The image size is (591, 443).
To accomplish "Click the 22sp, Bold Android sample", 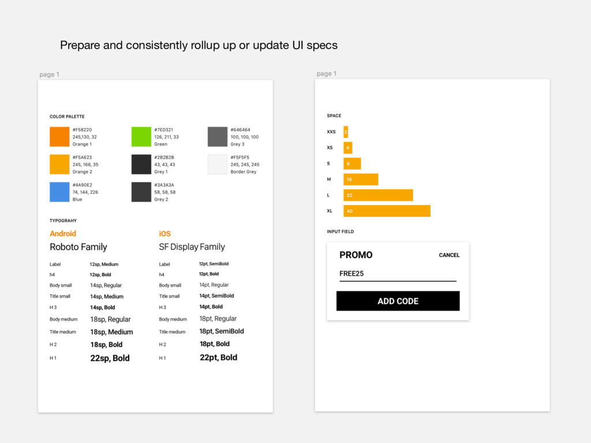I will [110, 358].
